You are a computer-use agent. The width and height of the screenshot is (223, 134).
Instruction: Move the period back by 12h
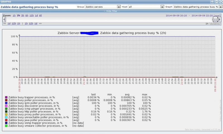click(14, 23)
